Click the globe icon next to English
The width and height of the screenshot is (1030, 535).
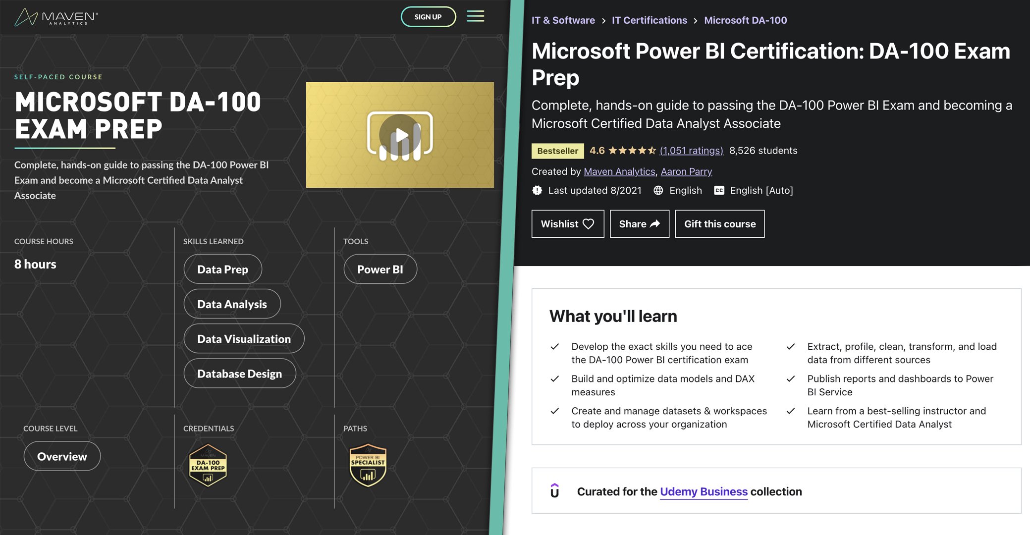coord(658,190)
